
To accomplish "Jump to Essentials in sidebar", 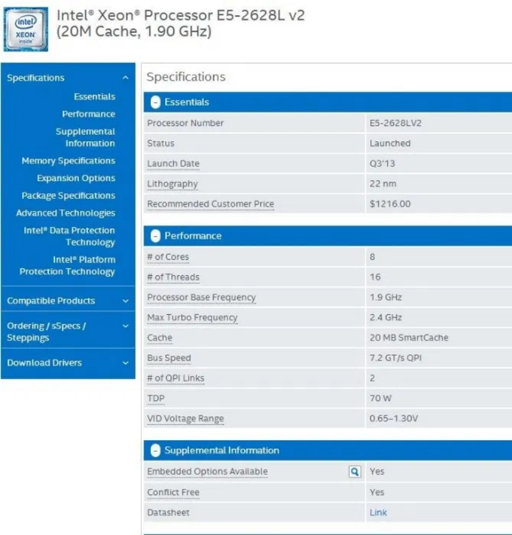I will (x=95, y=97).
